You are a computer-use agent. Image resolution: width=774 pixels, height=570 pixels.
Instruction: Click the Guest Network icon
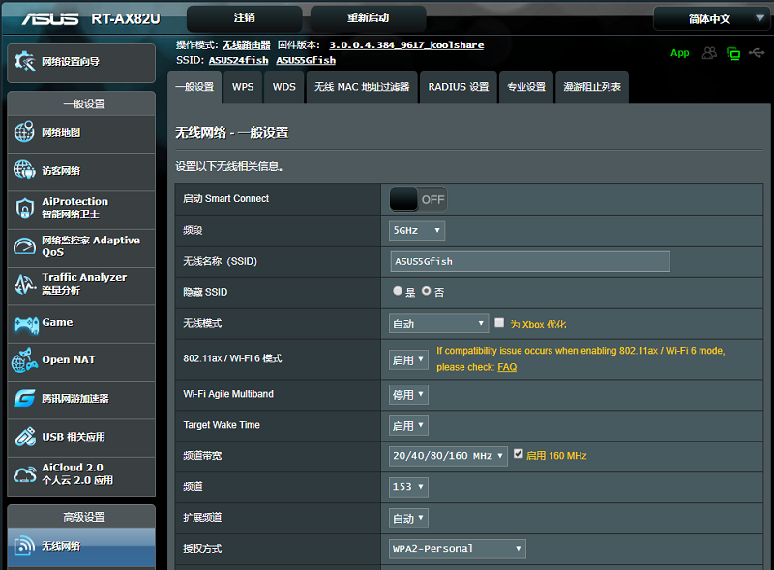pos(24,170)
